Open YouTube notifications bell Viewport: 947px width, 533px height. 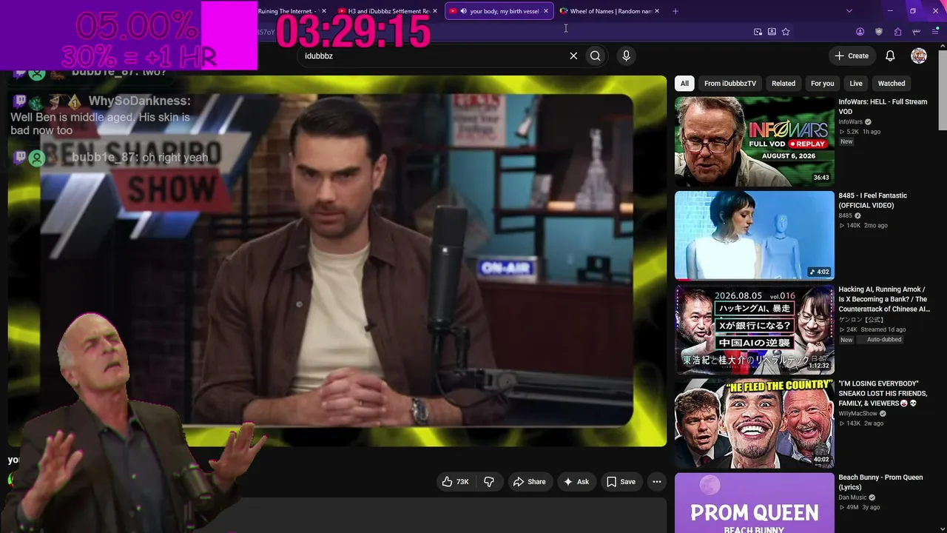pyautogui.click(x=890, y=56)
